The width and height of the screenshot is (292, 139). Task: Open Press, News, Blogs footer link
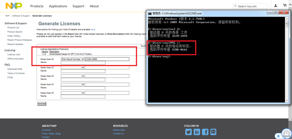(x=51, y=134)
